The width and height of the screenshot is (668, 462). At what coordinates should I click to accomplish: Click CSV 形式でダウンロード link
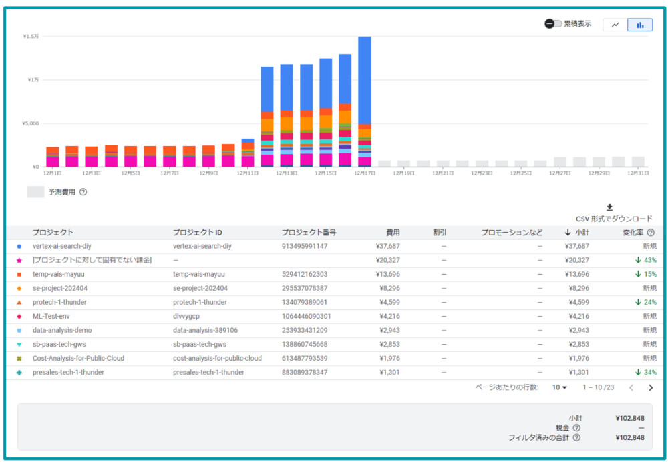(614, 219)
